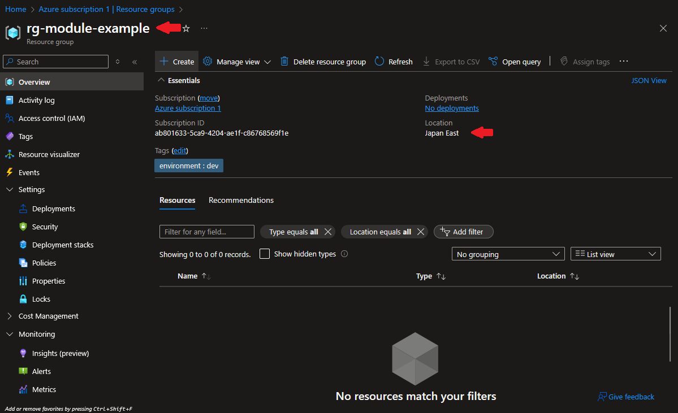Open Metrics under Monitoring
Viewport: 678px width, 413px height.
(44, 390)
